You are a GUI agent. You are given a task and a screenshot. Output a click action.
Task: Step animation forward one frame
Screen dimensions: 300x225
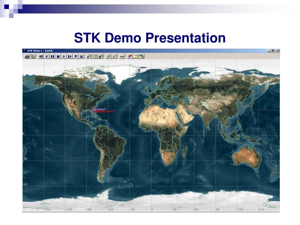coord(70,57)
